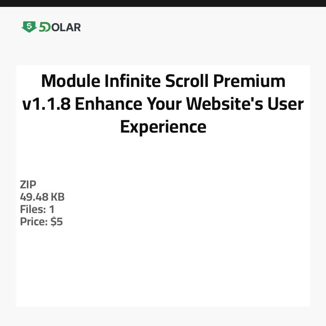Screen dimensions: 326x326
Task: Click the "Files: 1" count text
Action: pyautogui.click(x=37, y=209)
